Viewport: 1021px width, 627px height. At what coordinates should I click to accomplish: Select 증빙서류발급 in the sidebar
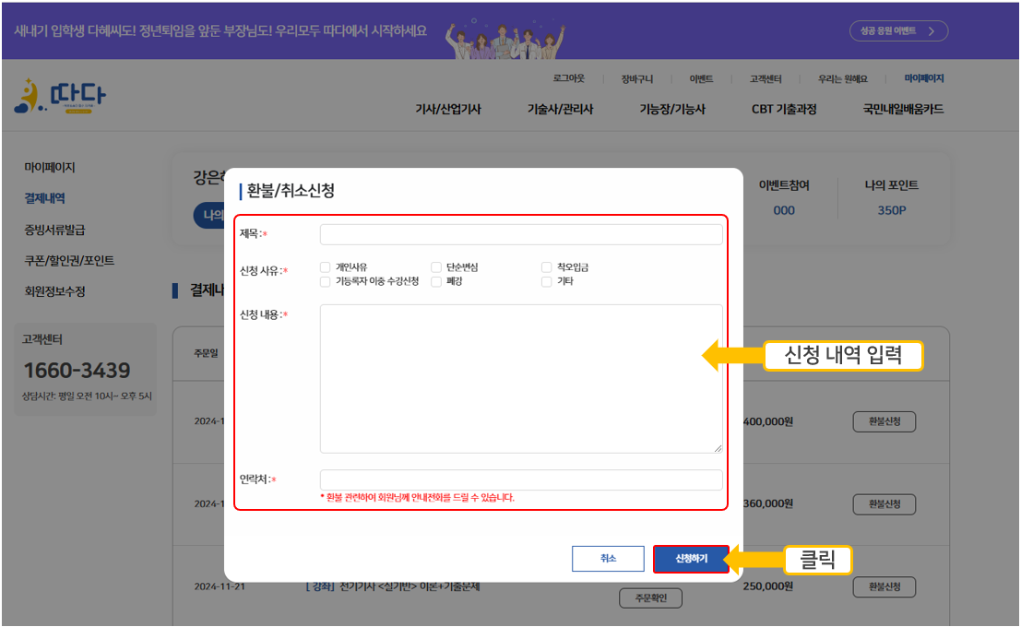[54, 230]
